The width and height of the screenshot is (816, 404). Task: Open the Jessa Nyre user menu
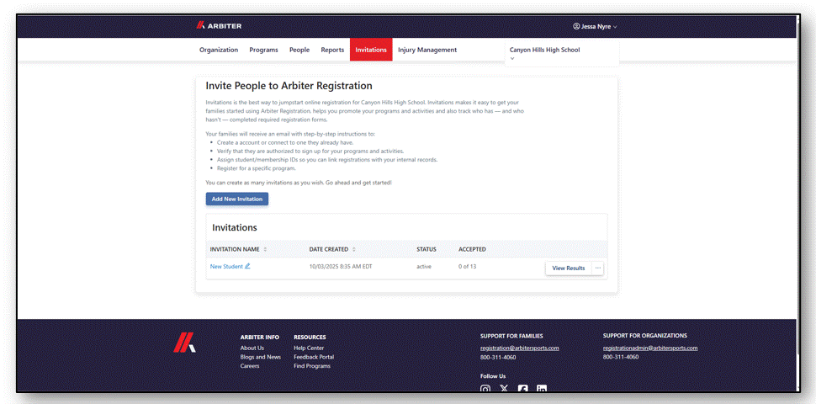[x=595, y=26]
